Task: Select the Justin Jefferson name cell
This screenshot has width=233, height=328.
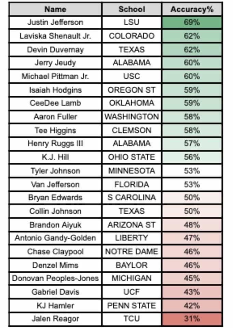Action: coord(55,23)
